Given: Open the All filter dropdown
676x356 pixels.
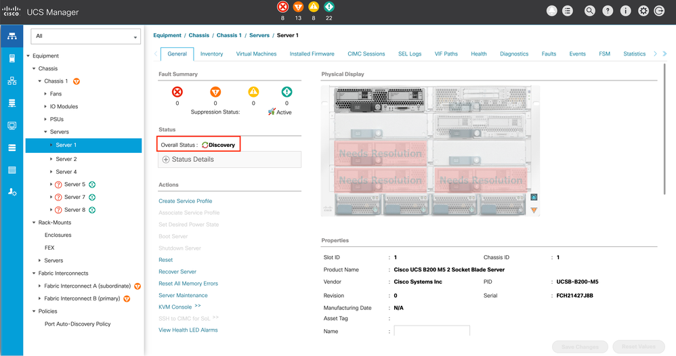Looking at the screenshot, I should tap(86, 36).
